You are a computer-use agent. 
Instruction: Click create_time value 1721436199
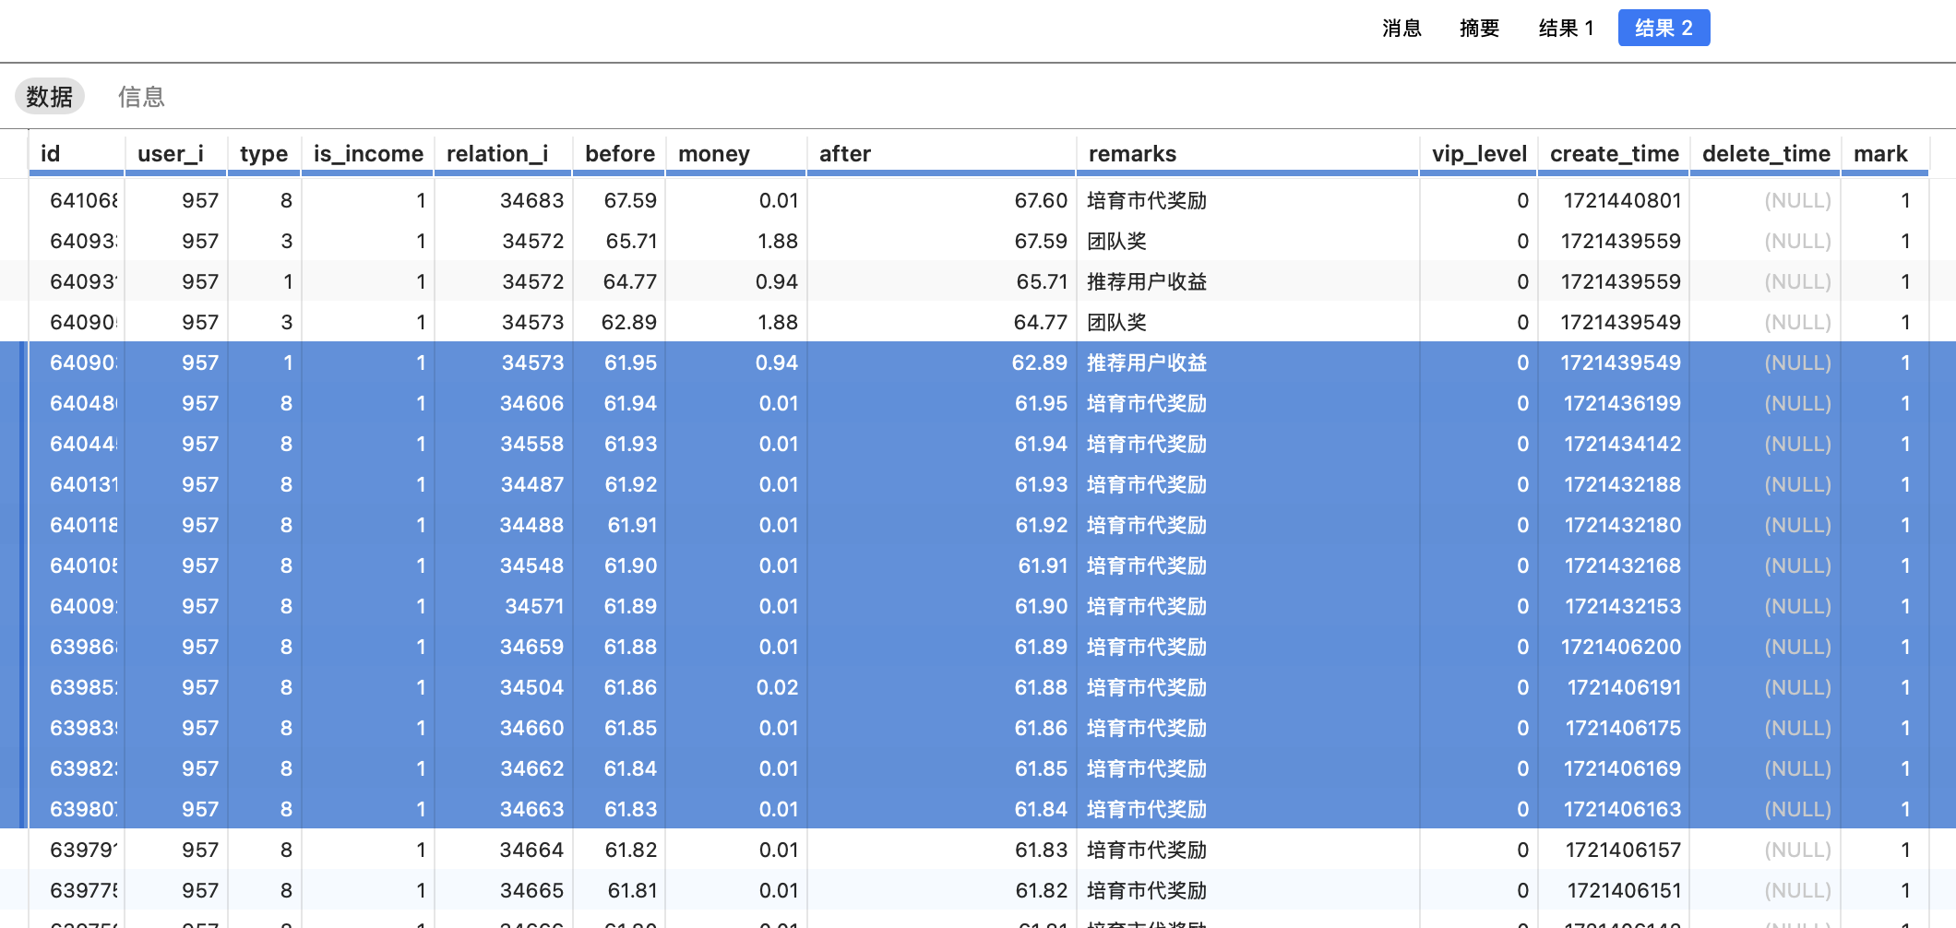point(1622,404)
